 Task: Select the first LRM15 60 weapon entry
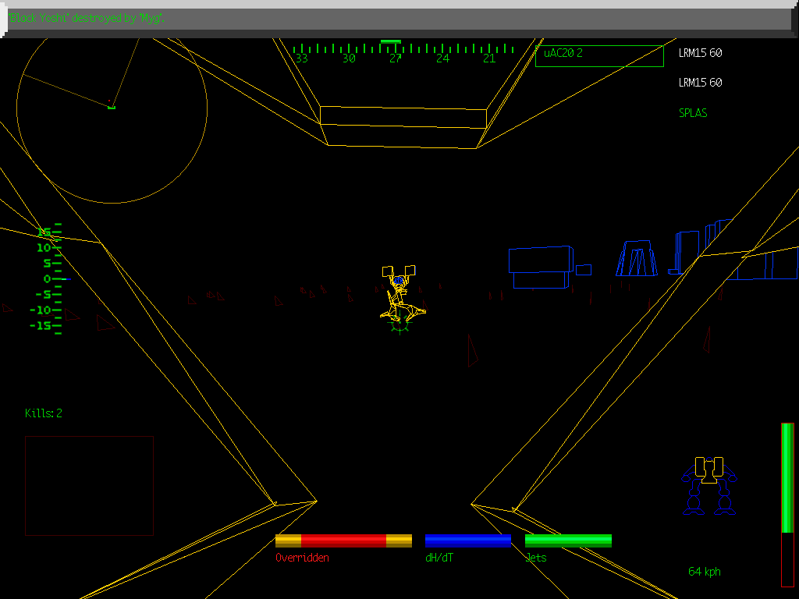pos(700,53)
